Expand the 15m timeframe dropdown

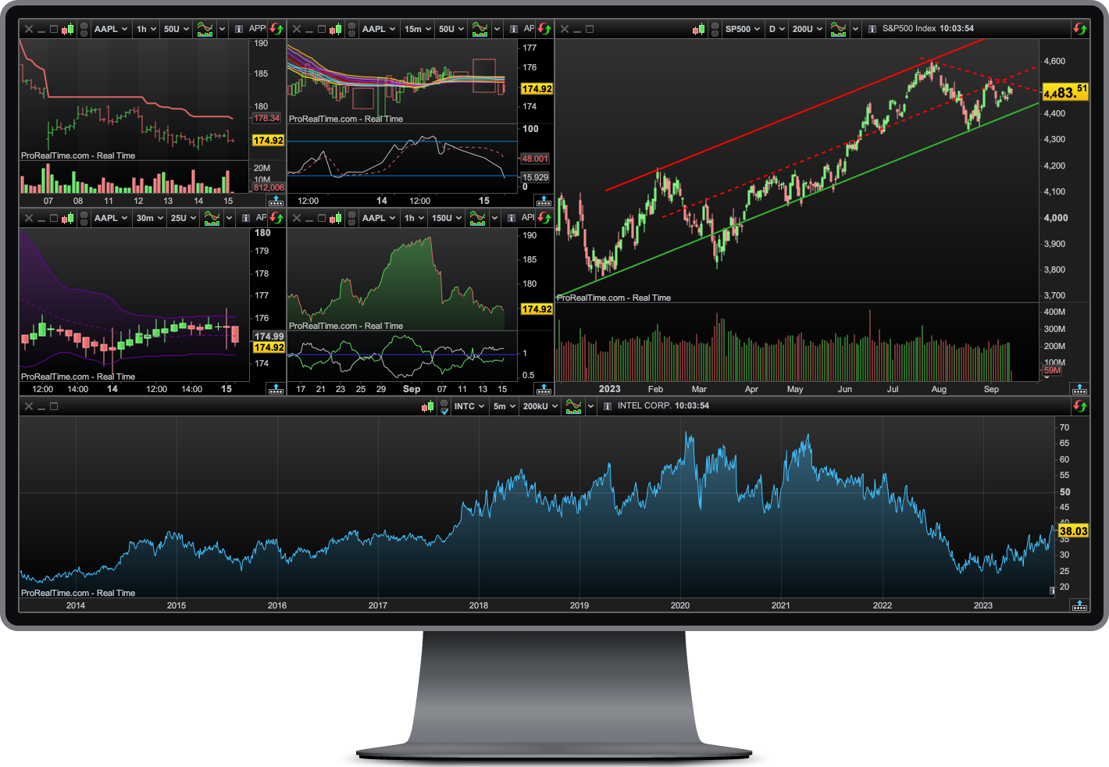[x=418, y=29]
